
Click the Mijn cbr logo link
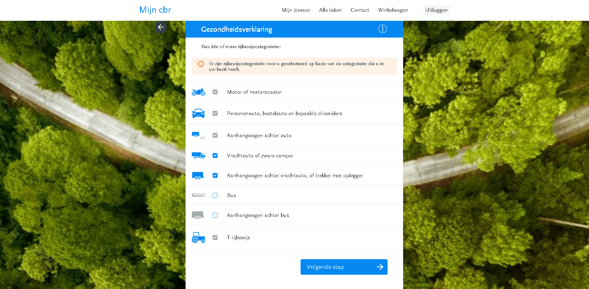coord(155,10)
